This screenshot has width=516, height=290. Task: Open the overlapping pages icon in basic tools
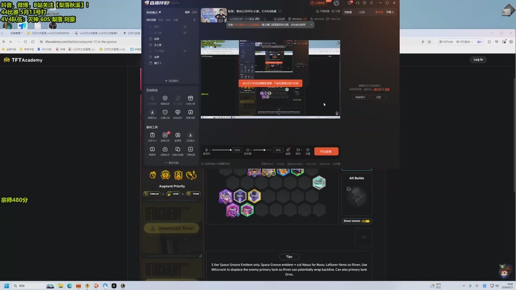(x=178, y=151)
